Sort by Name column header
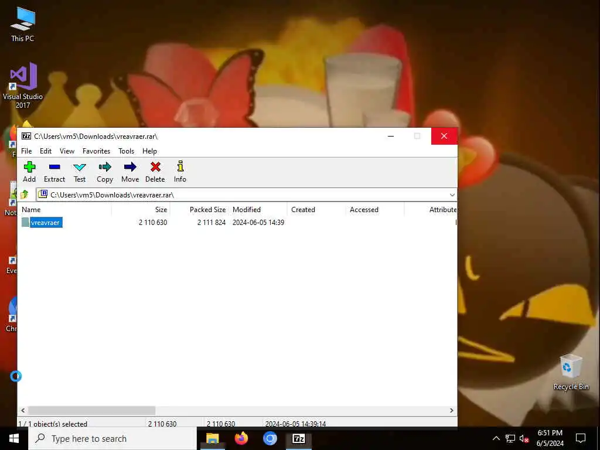This screenshot has width=600, height=450. point(66,210)
